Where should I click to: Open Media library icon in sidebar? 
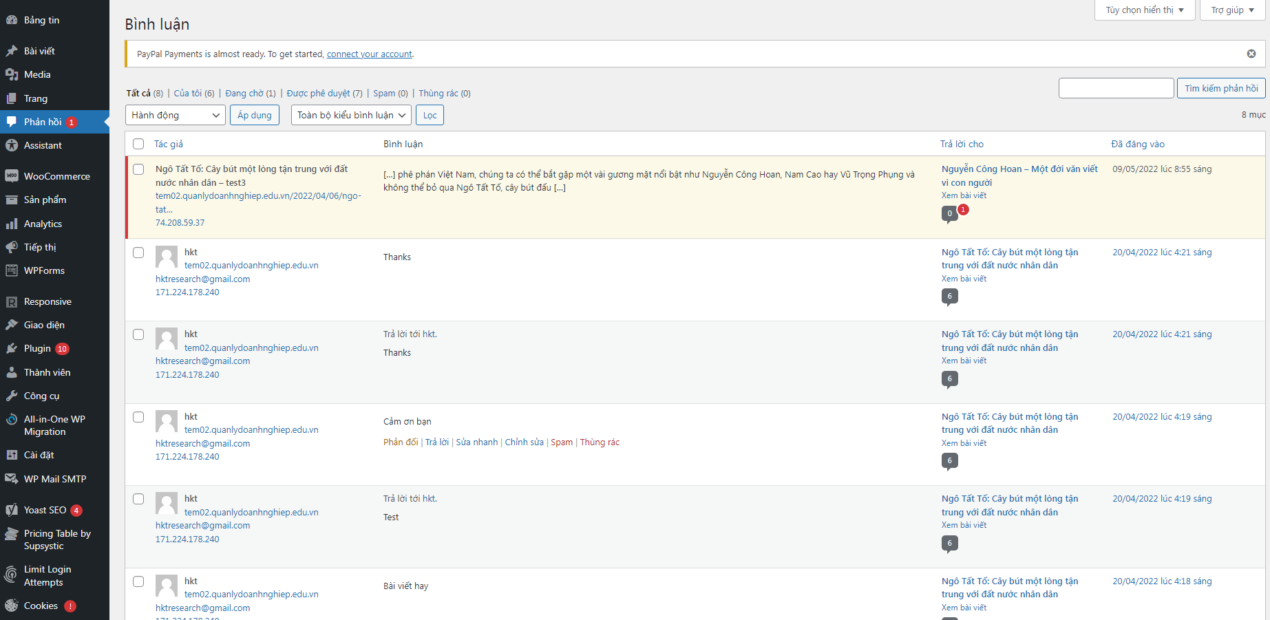pyautogui.click(x=12, y=74)
